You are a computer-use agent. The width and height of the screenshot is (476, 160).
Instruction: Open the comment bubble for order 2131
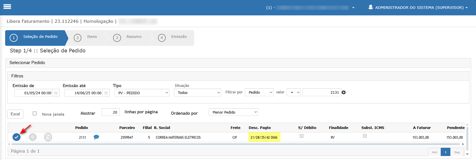(x=96, y=137)
